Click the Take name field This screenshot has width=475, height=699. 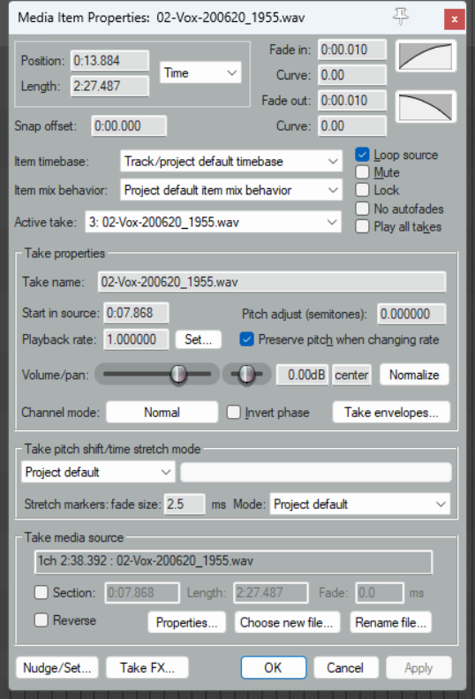click(272, 282)
